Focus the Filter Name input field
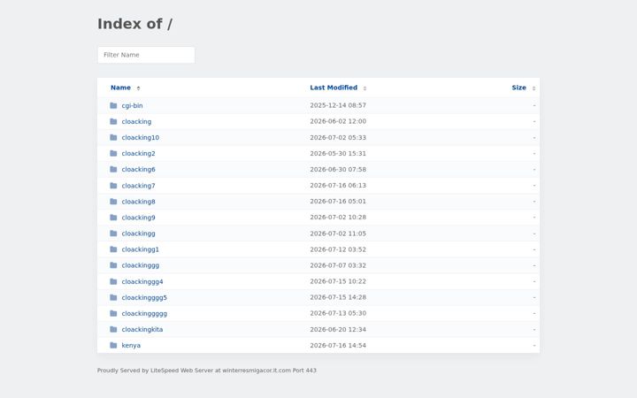This screenshot has height=398, width=637. coord(146,55)
